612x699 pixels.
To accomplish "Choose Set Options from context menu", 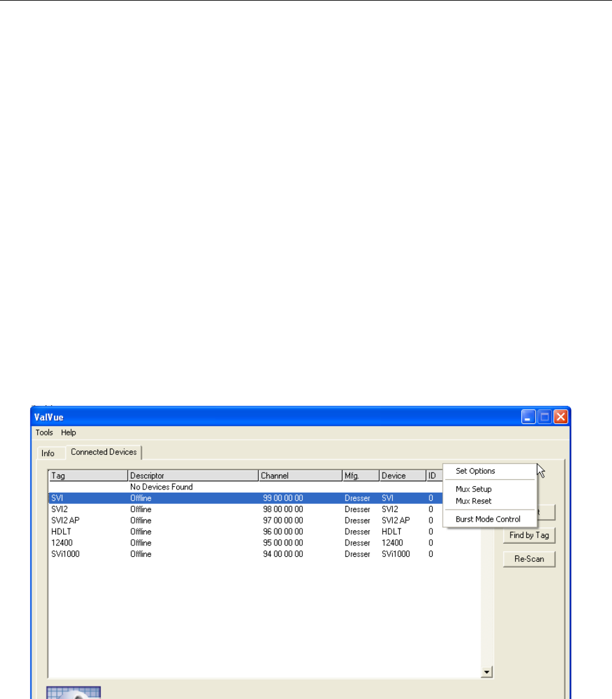I will [x=475, y=471].
